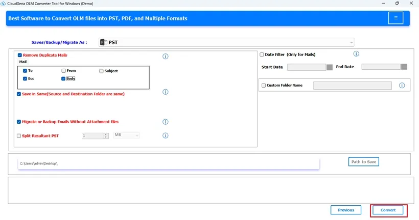Click info icon for Save in Same option

(165, 92)
